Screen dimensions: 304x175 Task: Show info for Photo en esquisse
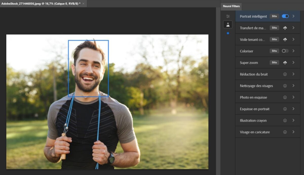click(x=285, y=97)
